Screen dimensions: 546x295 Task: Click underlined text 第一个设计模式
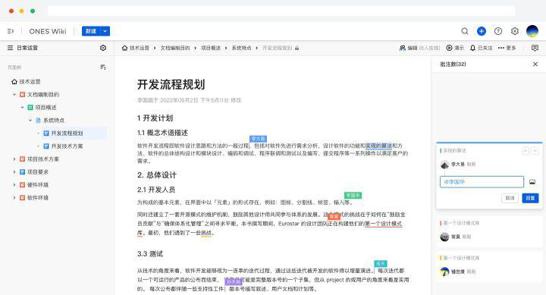tap(384, 224)
